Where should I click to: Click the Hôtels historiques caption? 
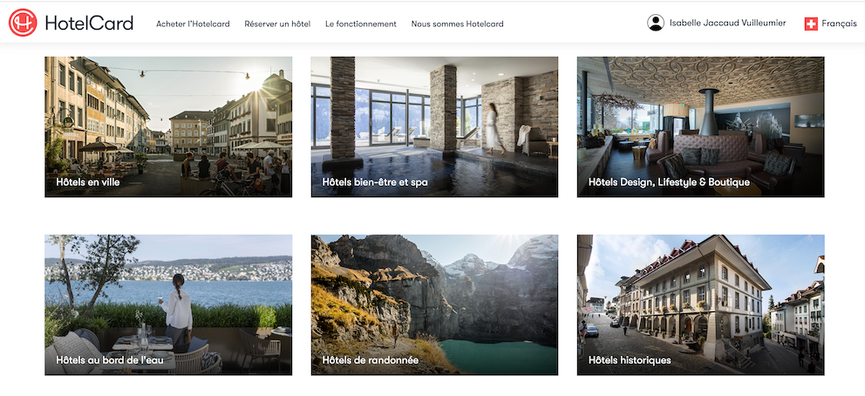630,360
